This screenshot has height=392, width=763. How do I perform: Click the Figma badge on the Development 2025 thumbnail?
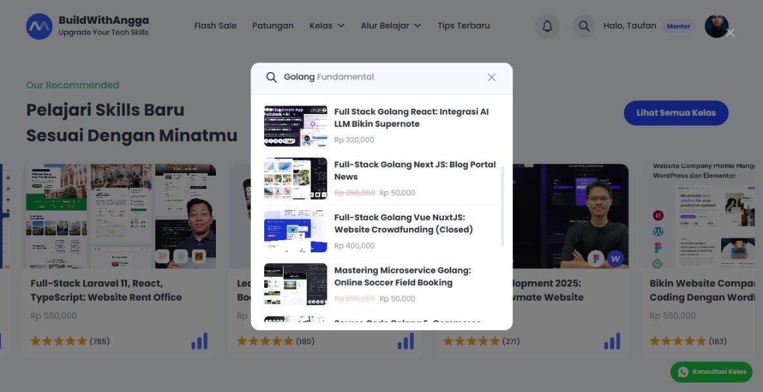pyautogui.click(x=596, y=258)
